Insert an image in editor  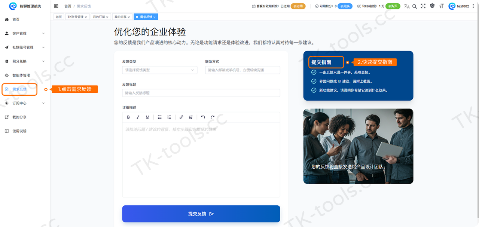(x=191, y=117)
